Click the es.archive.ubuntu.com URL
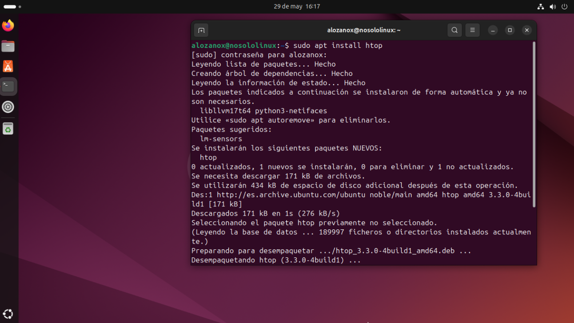 click(278, 195)
